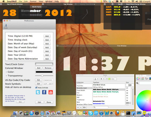Open Calendar showing 28 in Dock
The image size is (151, 117).
(53, 113)
